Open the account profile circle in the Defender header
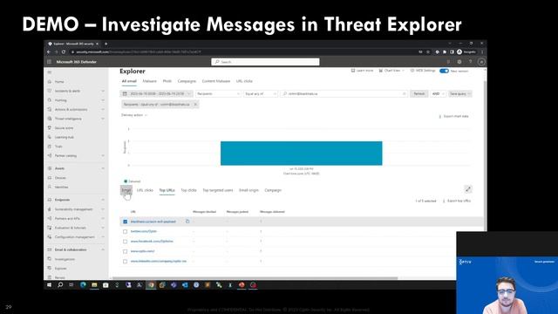 click(481, 62)
